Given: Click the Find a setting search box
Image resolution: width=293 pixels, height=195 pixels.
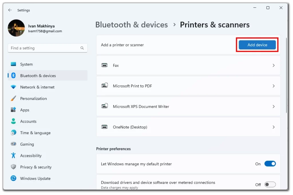Looking at the screenshot, I should tap(48, 48).
